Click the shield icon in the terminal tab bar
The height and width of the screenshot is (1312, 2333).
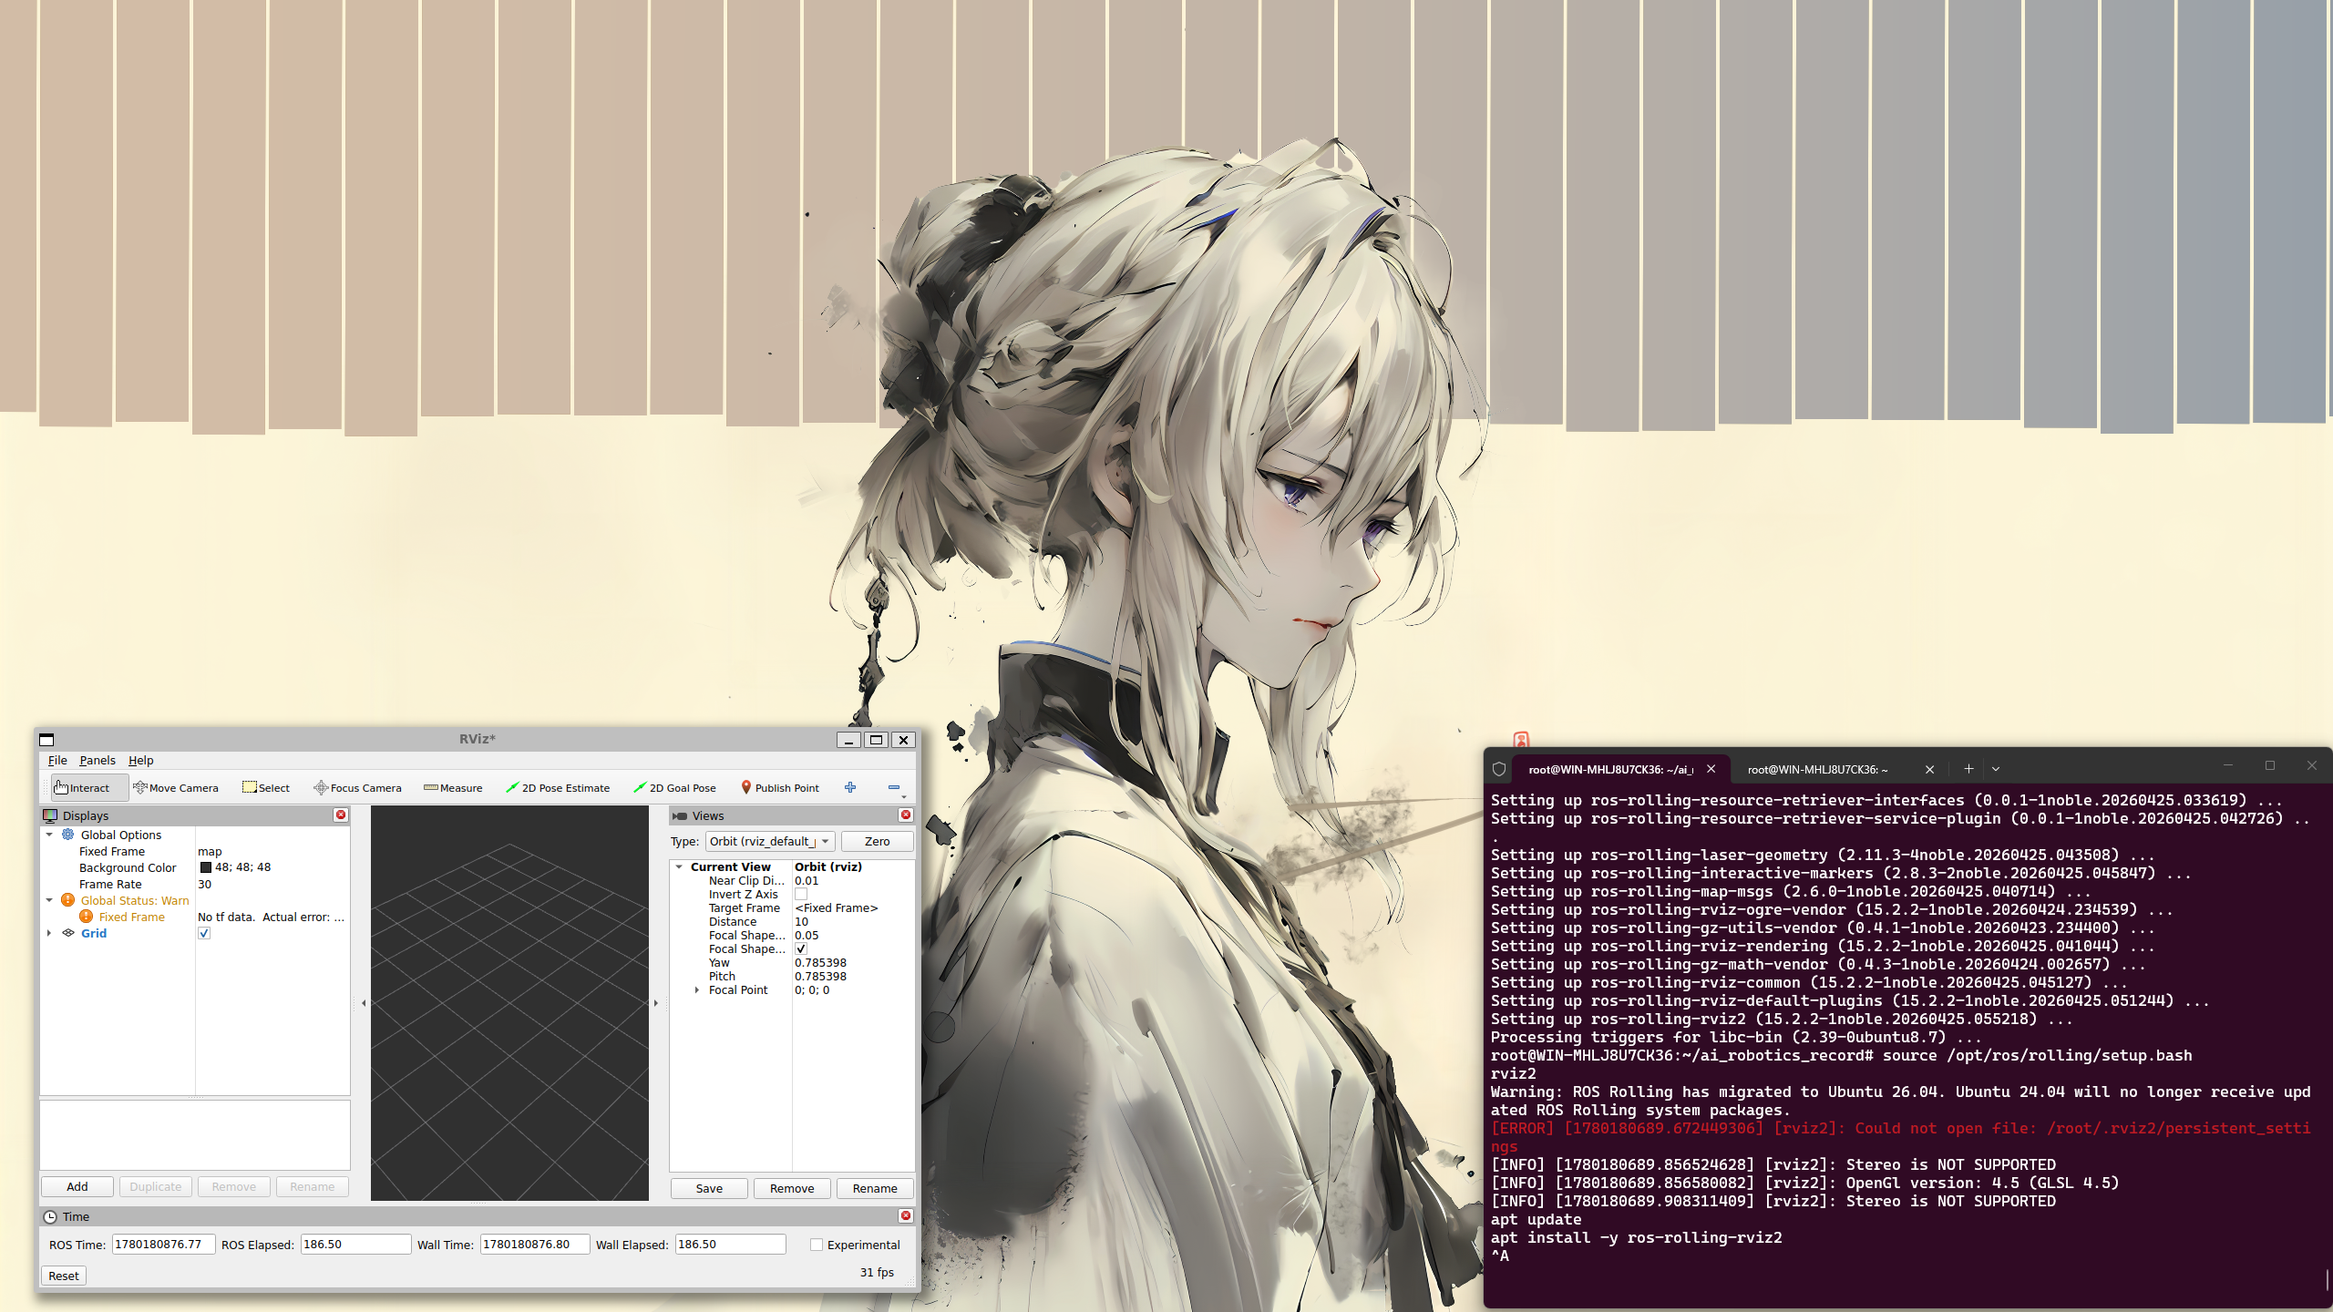(1499, 769)
